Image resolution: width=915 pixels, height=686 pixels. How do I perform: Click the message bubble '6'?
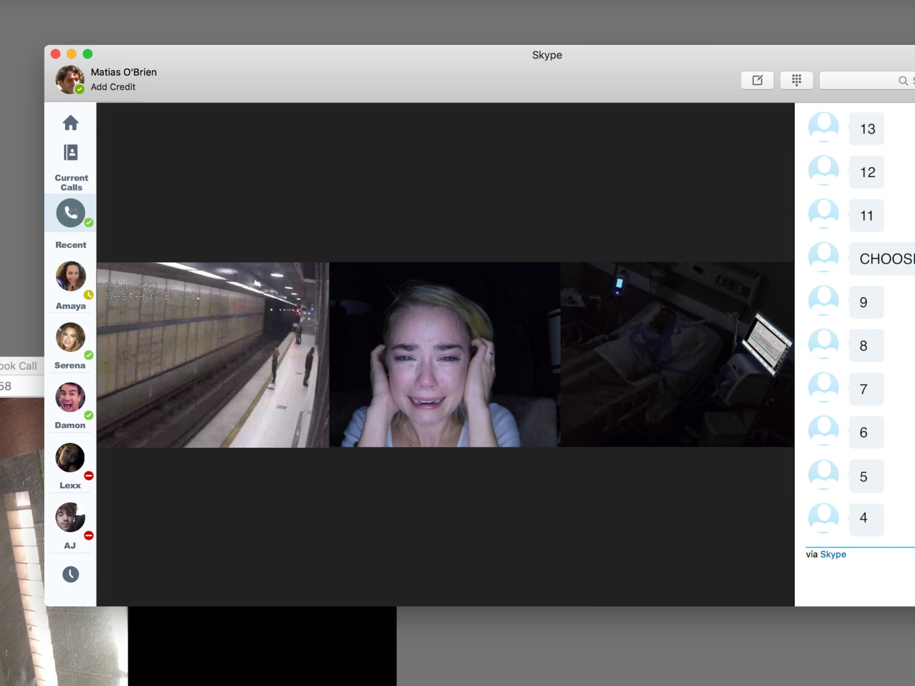(867, 432)
